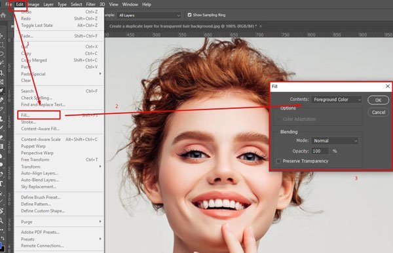Choose Check Spelling... menu entry
This screenshot has height=253, width=393.
[x=60, y=98]
